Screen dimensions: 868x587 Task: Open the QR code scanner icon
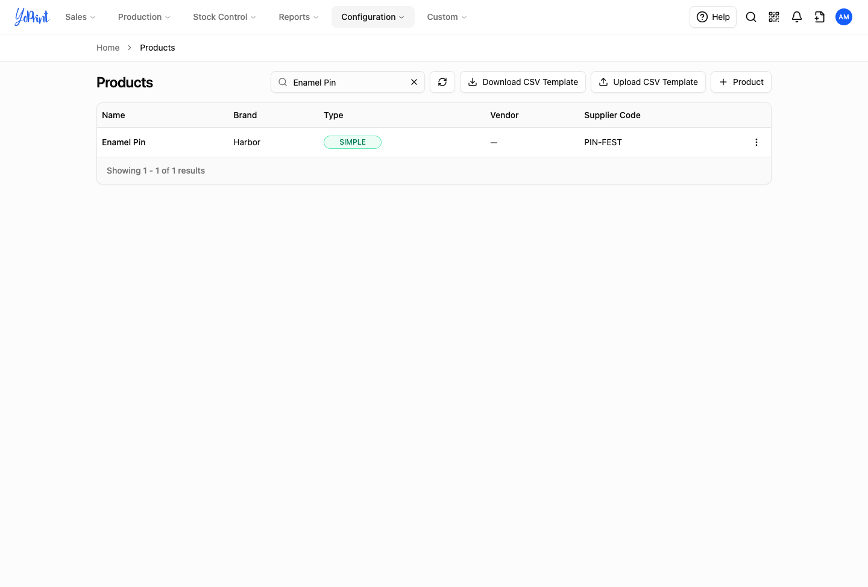coord(774,17)
